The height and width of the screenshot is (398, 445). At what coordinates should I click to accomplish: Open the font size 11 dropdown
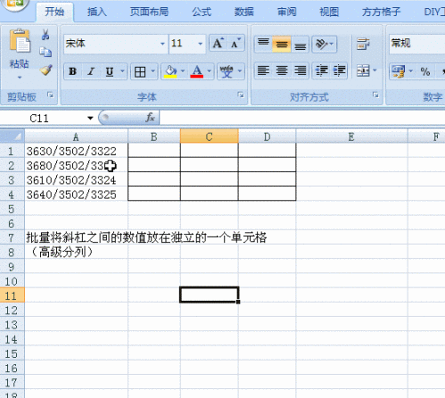(201, 44)
